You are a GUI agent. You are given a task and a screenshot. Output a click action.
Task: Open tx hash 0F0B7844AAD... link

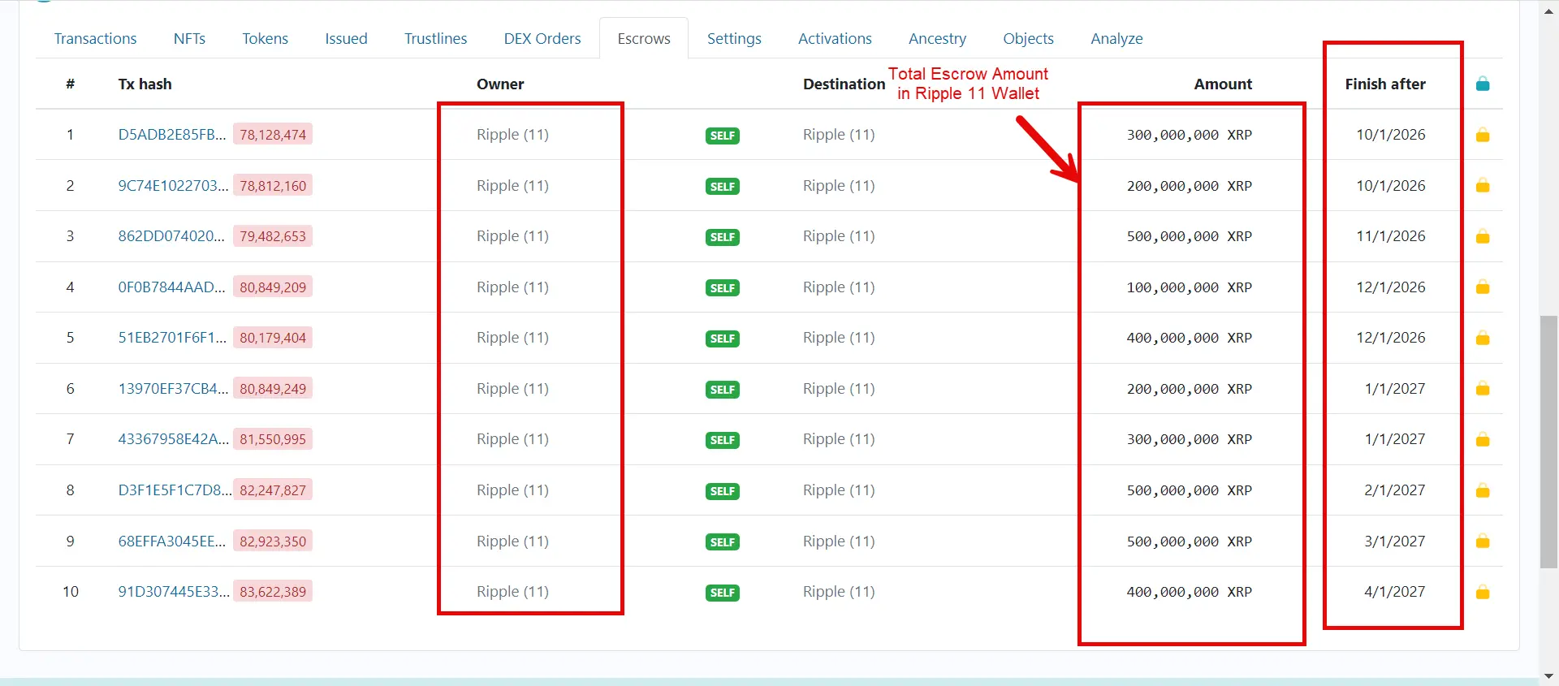(172, 287)
